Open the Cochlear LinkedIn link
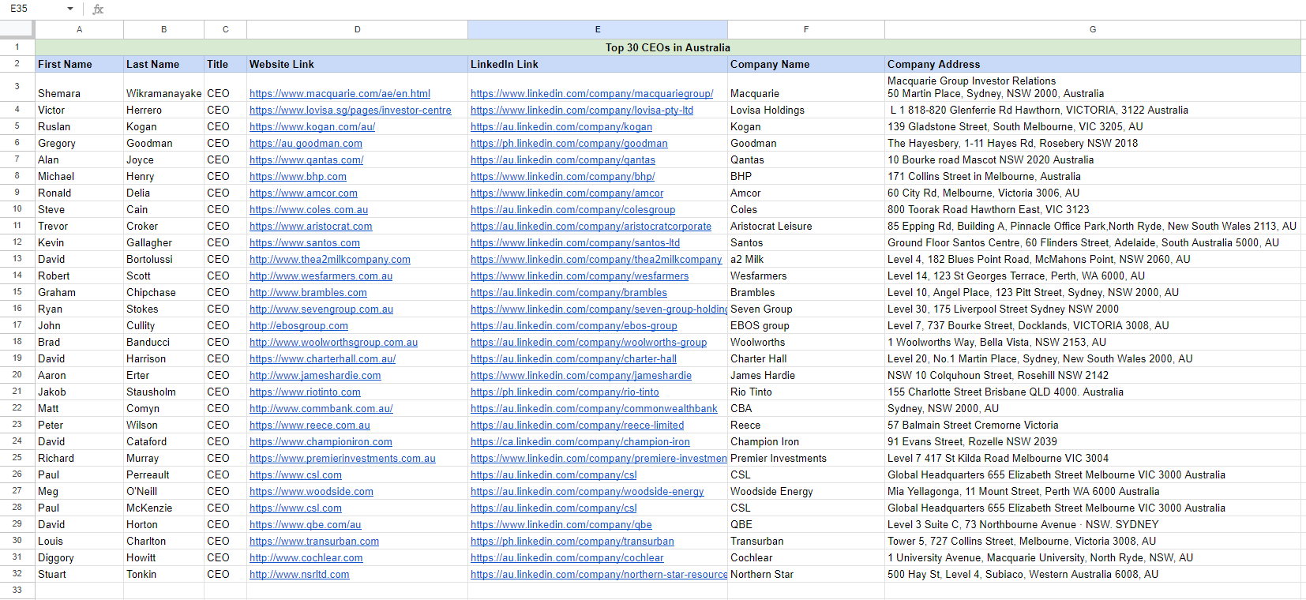The image size is (1306, 600). coord(567,558)
